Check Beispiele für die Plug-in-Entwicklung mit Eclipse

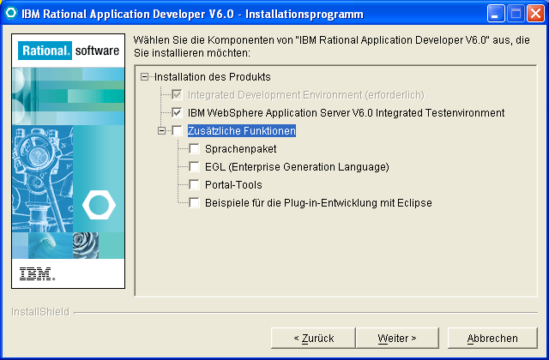[x=194, y=202]
